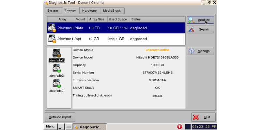Select the Storage tab
Viewport: 261px width, 130px height.
70,10
